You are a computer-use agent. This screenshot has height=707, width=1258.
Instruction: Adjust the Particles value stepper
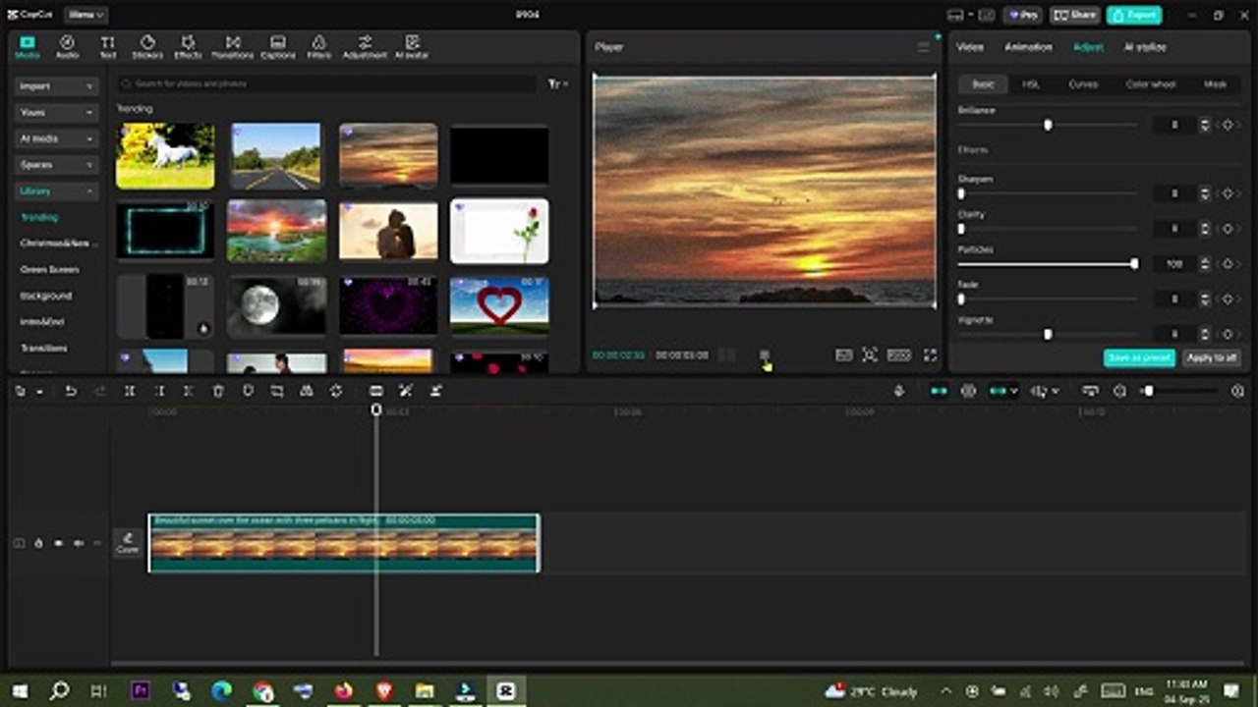1205,264
